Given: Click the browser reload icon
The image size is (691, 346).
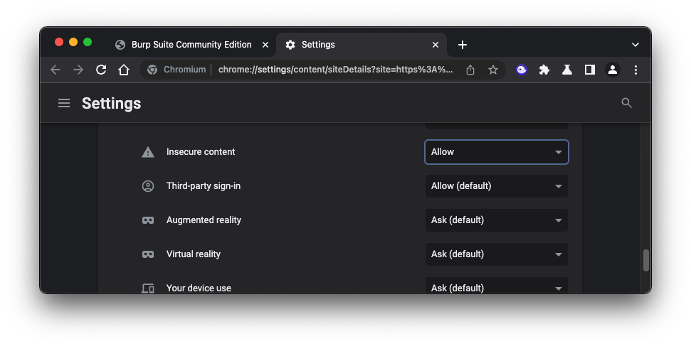Looking at the screenshot, I should tap(101, 70).
